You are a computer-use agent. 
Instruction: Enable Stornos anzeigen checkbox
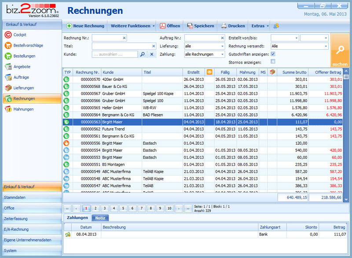(273, 62)
